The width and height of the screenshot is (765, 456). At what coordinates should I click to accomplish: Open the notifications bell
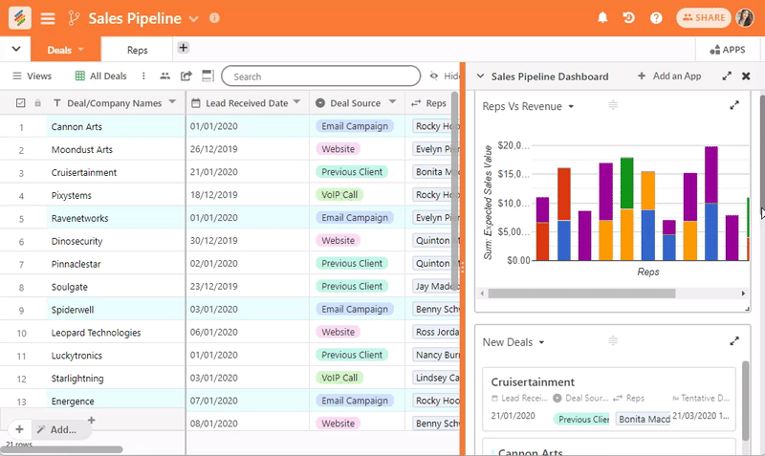click(x=602, y=18)
